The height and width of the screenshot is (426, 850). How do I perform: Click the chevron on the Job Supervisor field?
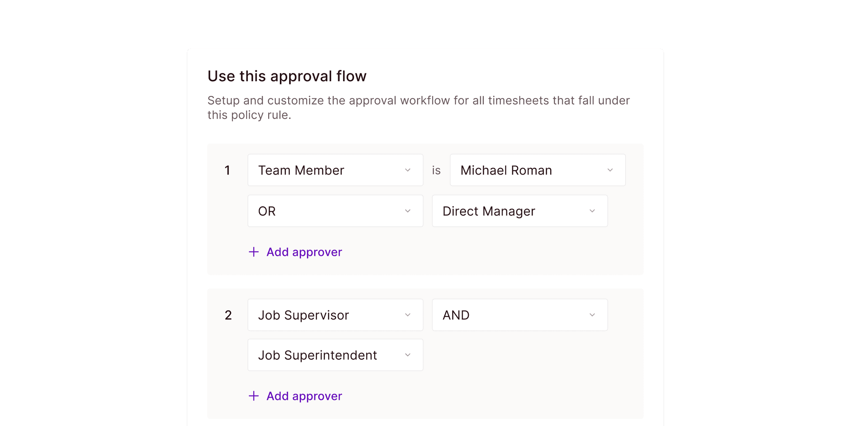(408, 315)
